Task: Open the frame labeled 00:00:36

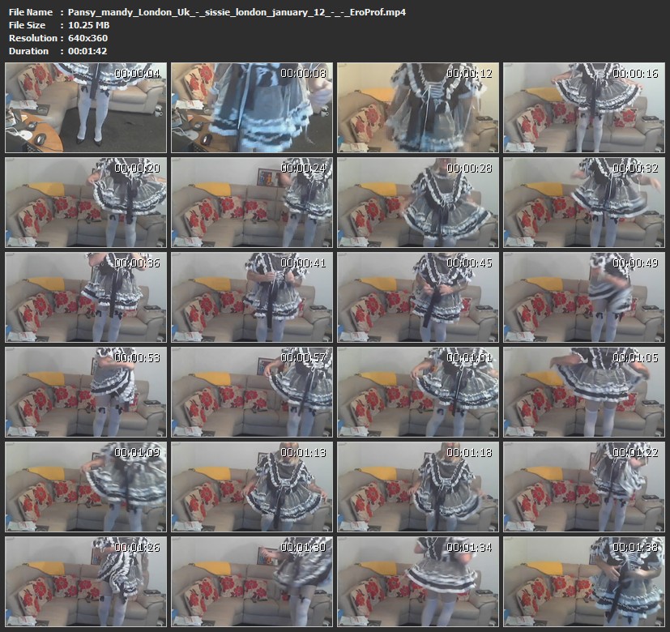Action: 85,297
